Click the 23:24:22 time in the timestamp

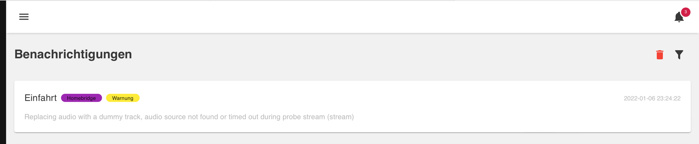tap(669, 98)
